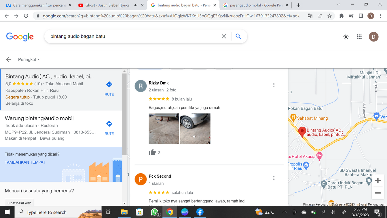Open Syarat Penggunaan map link
Image resolution: width=387 pixels, height=218 pixels.
point(371,204)
